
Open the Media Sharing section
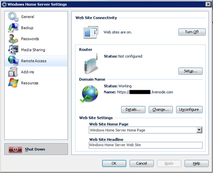36,50
